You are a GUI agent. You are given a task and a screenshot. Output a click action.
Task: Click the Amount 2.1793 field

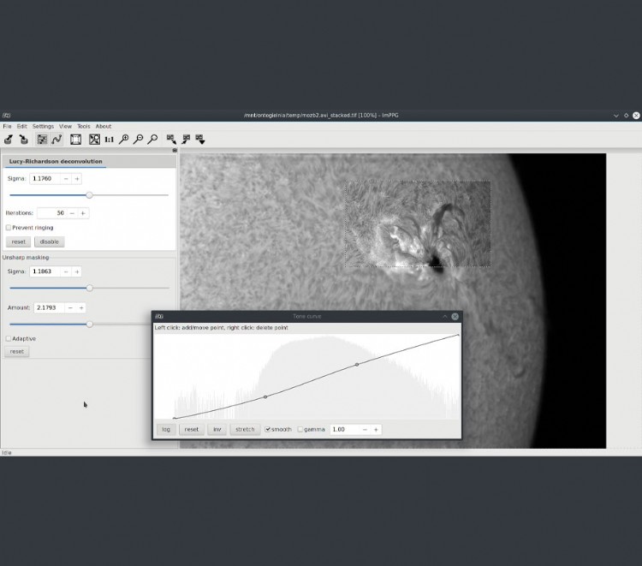pyautogui.click(x=49, y=307)
